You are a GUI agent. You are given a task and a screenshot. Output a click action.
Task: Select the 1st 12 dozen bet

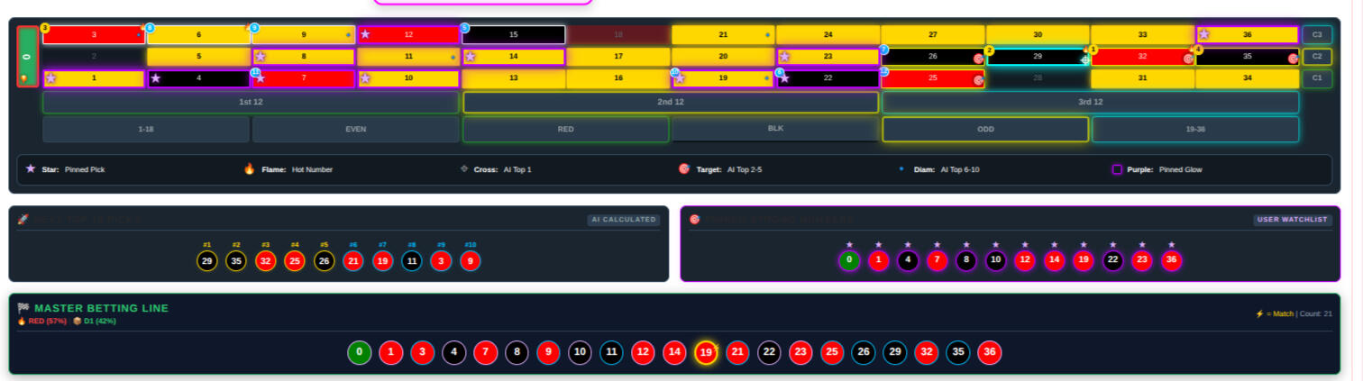pos(251,103)
